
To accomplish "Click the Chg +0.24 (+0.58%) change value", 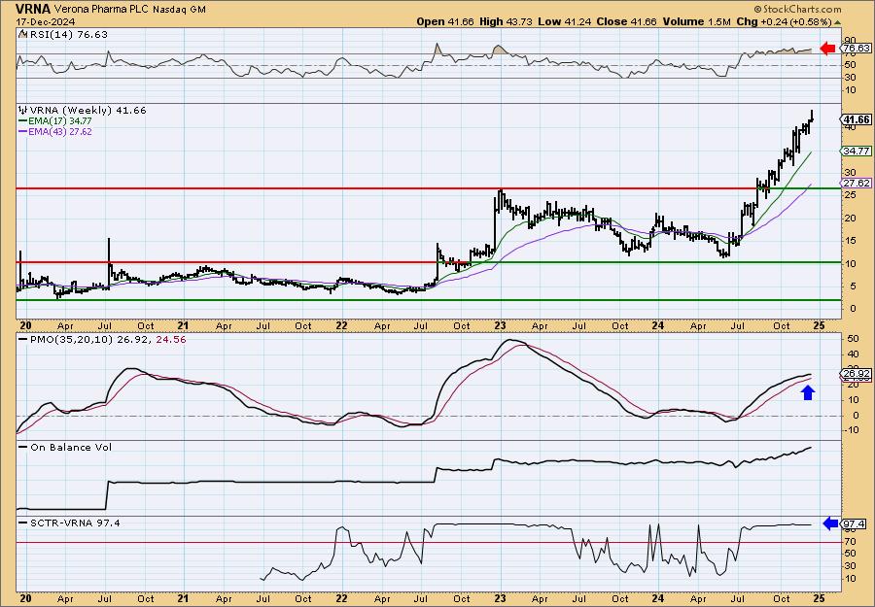I will click(784, 21).
